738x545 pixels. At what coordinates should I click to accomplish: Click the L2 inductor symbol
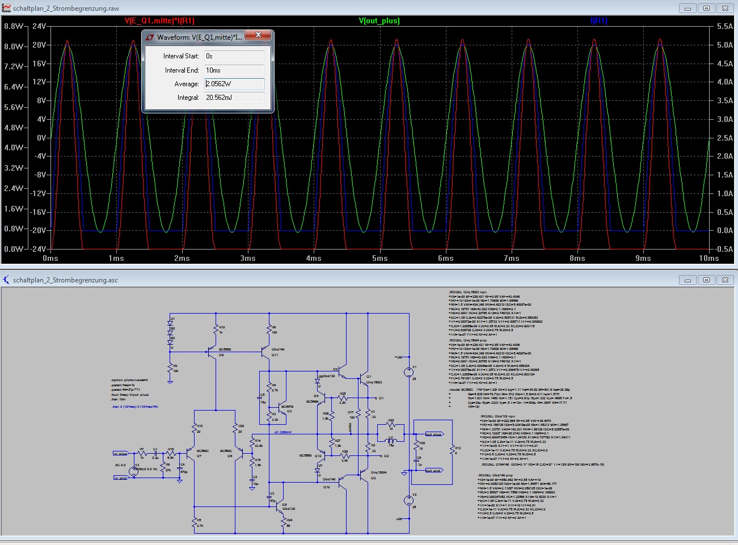(391, 440)
